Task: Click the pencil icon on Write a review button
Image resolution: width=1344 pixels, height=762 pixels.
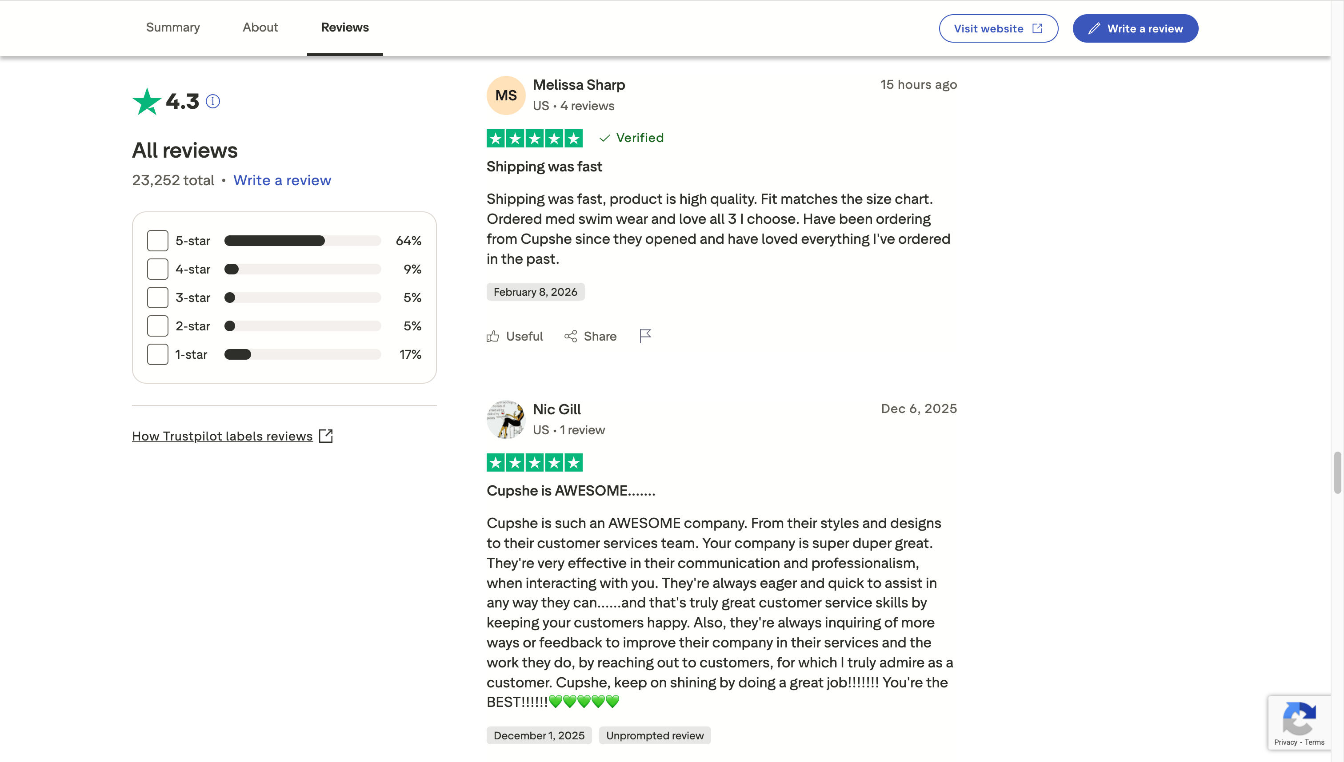Action: coord(1094,28)
